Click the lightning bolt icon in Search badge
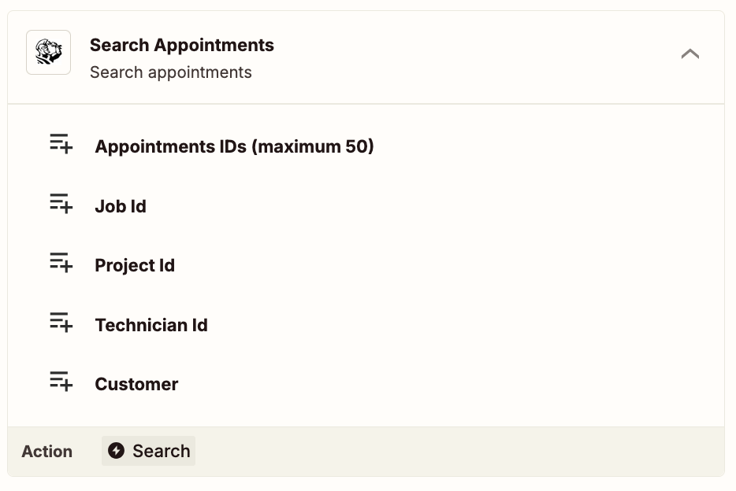The width and height of the screenshot is (736, 491). pos(116,451)
